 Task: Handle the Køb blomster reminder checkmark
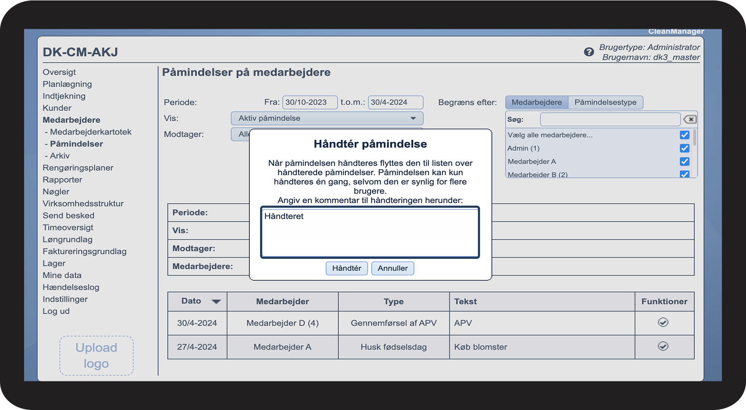(x=663, y=347)
